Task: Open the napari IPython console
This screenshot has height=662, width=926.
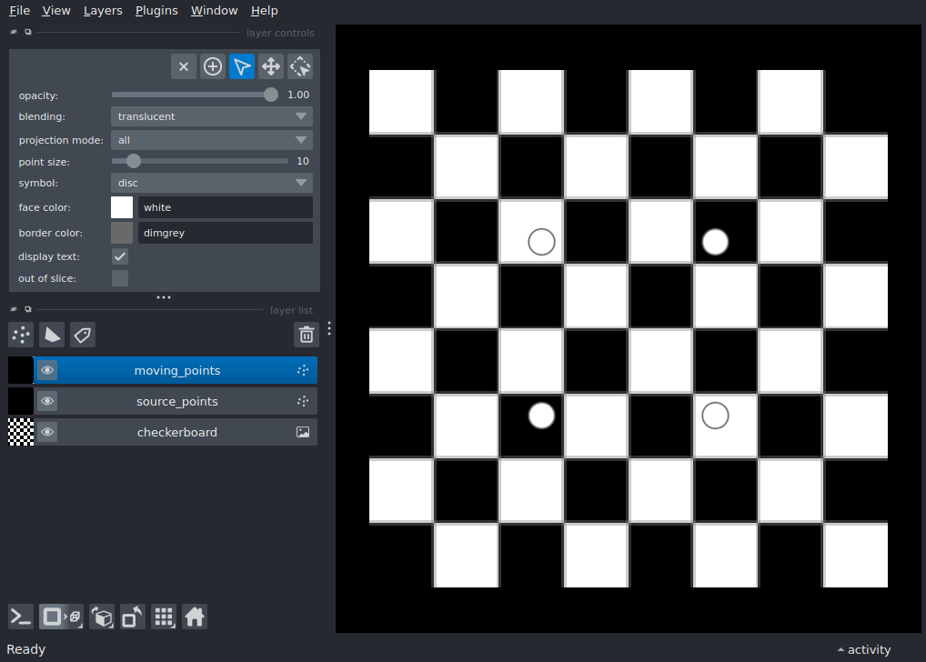Action: tap(20, 617)
